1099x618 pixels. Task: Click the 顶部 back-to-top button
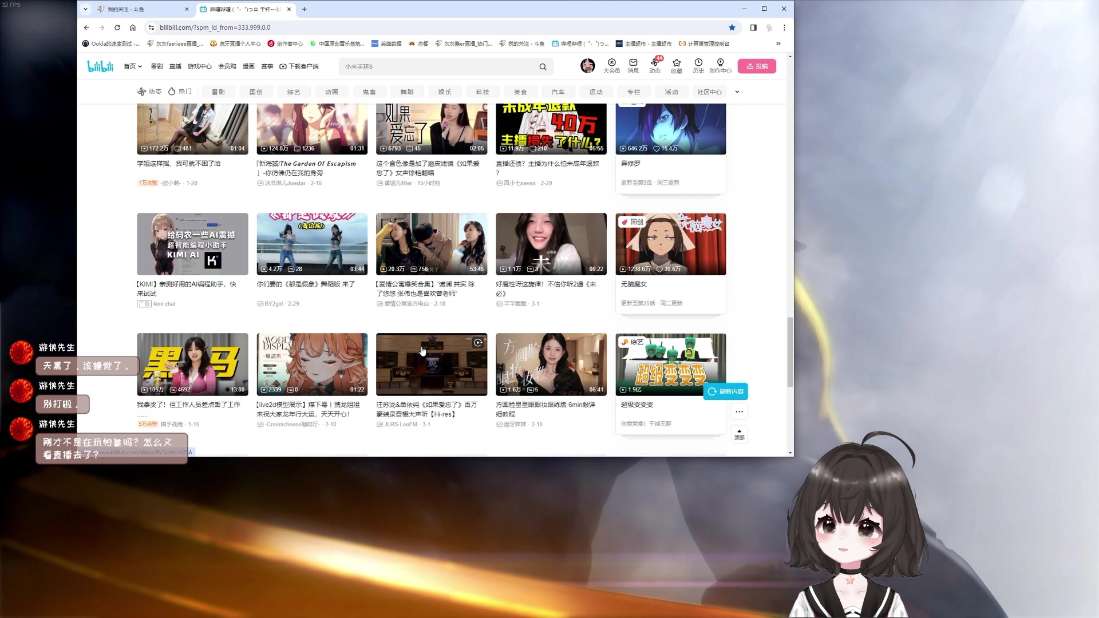click(x=739, y=434)
